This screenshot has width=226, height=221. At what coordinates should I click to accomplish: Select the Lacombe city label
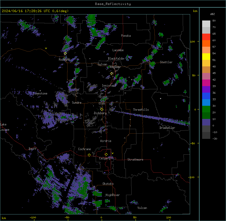pos(118,50)
